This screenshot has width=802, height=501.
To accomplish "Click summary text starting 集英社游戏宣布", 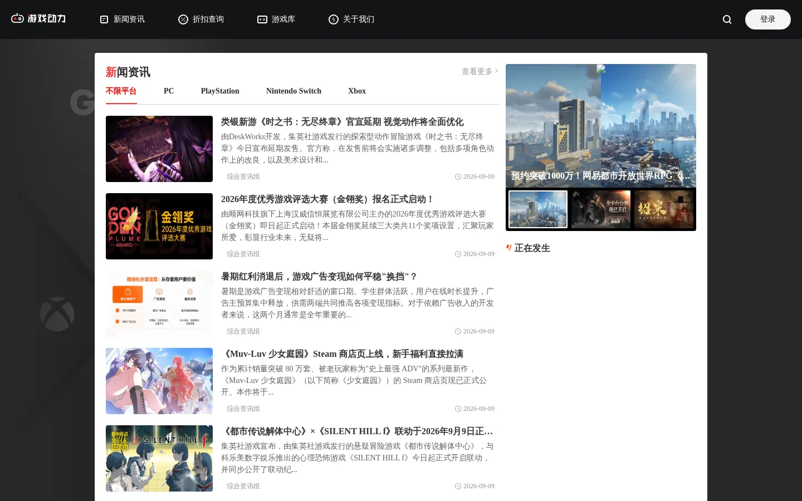I will tap(358, 458).
